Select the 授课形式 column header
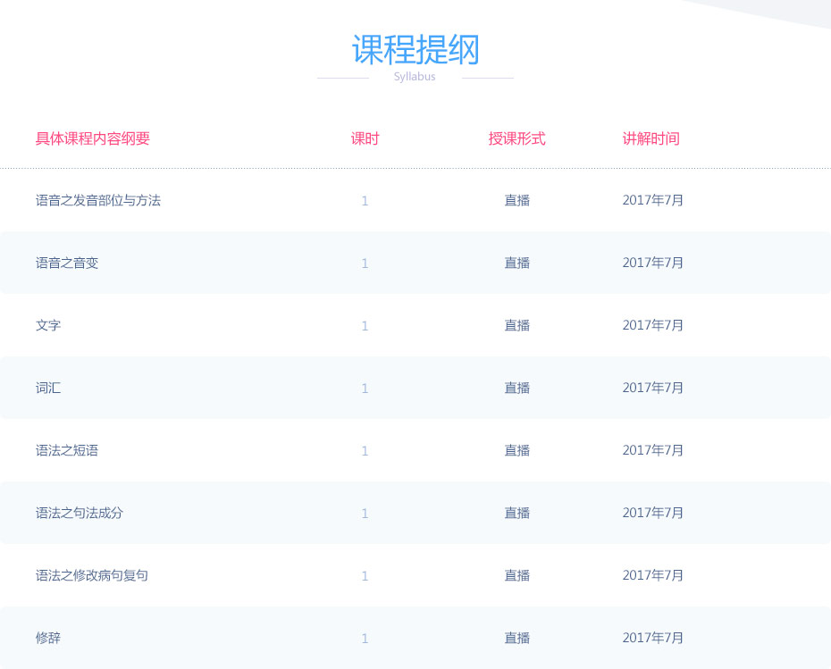Viewport: 831px width, 669px height. (516, 138)
